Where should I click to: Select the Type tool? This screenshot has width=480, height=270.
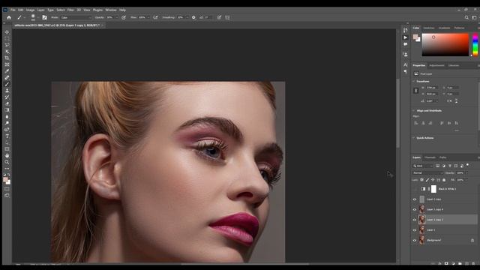click(7, 136)
